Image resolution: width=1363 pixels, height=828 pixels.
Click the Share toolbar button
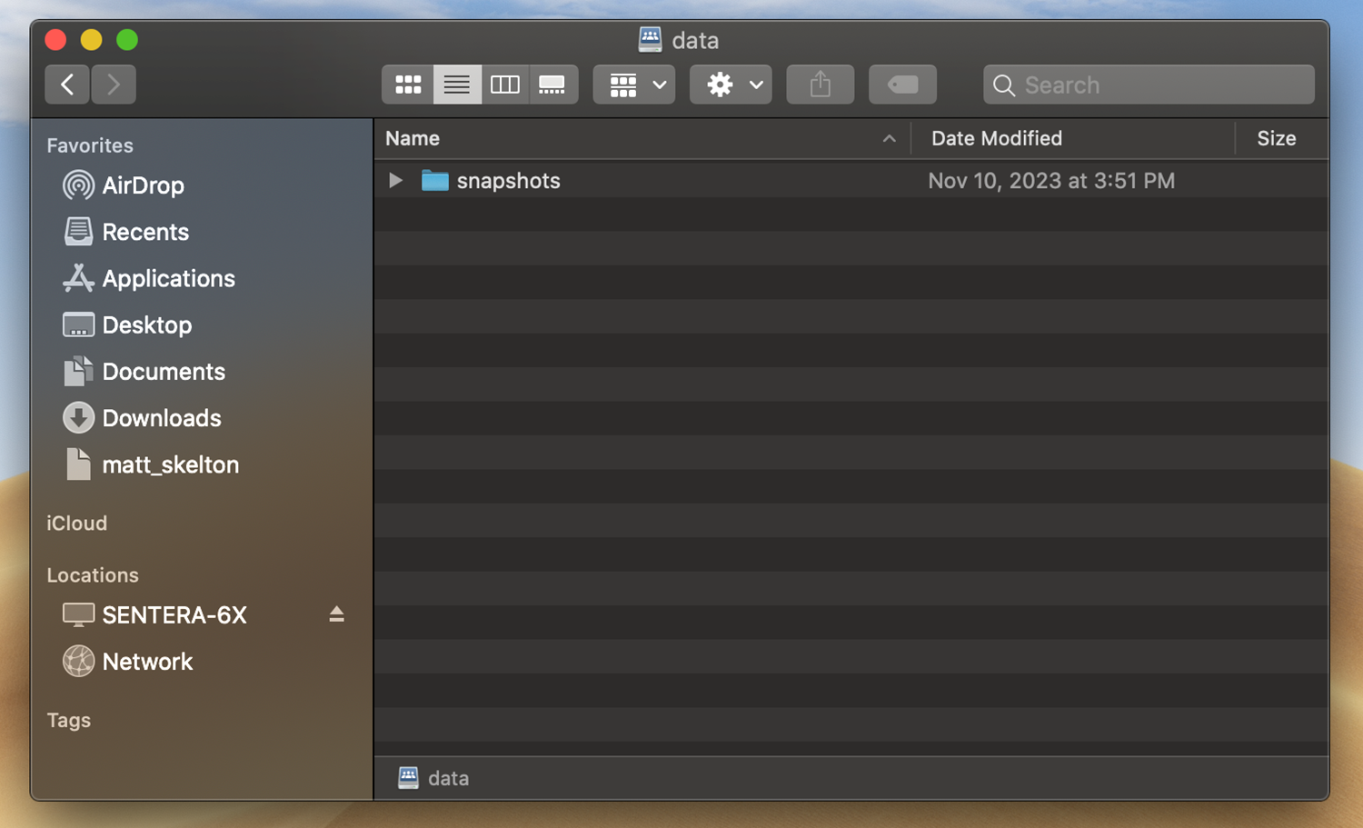(x=820, y=85)
